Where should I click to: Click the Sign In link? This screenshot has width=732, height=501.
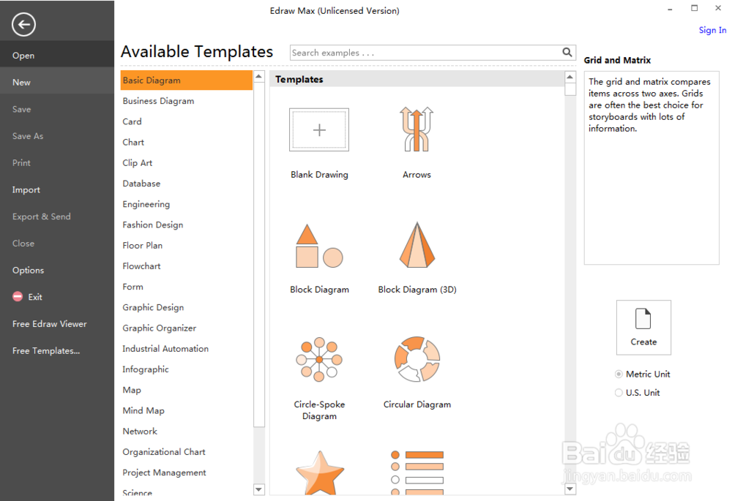pos(712,30)
